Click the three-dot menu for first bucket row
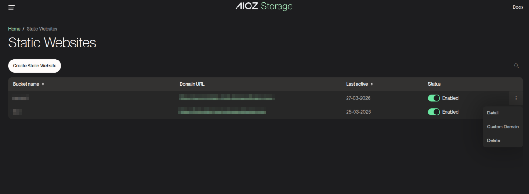The width and height of the screenshot is (529, 194). [x=516, y=98]
